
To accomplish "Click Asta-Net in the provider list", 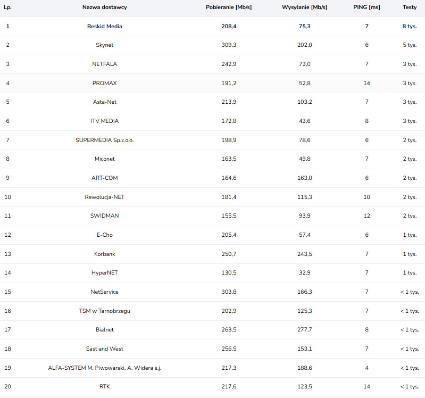I will [104, 102].
